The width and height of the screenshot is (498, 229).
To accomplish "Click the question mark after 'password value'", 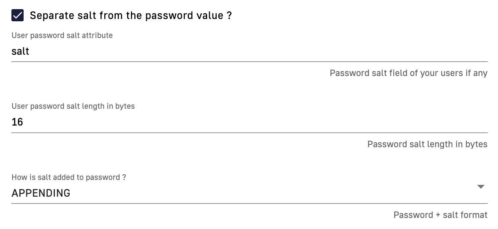I will pos(229,16).
